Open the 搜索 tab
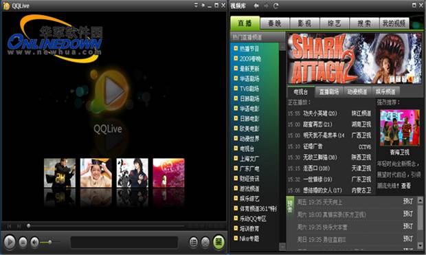This screenshot has width=426, height=255. point(364,23)
